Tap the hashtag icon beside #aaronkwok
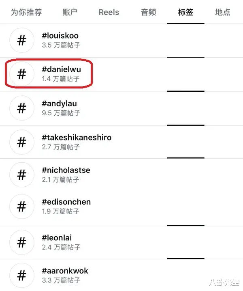The image size is (243, 291). tap(22, 275)
